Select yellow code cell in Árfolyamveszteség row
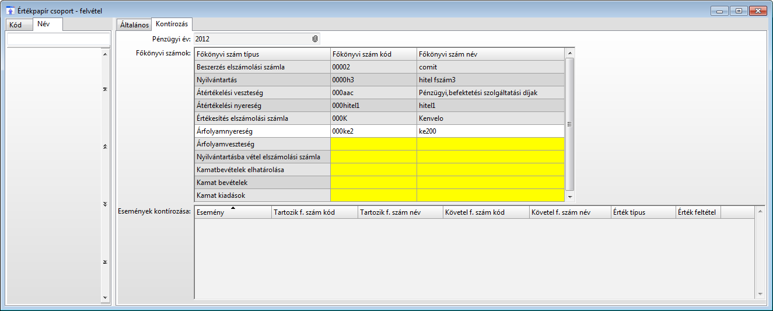This screenshot has width=773, height=311. point(373,144)
